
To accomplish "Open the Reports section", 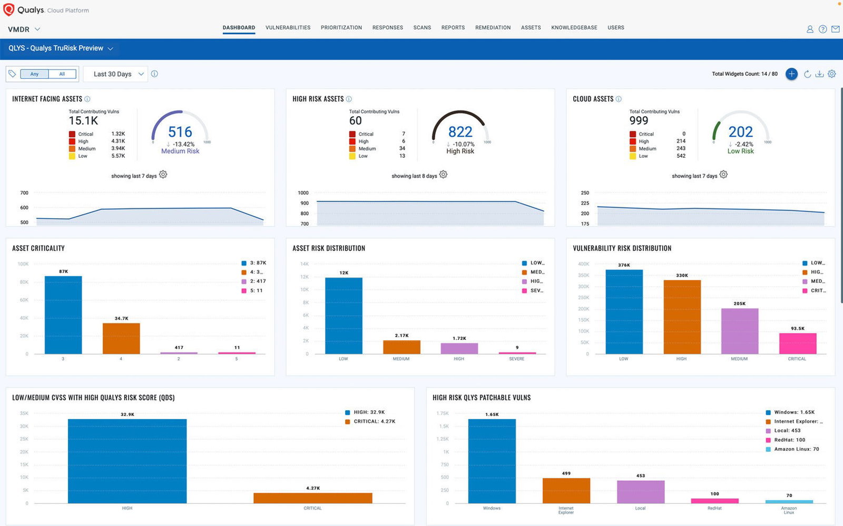I will (x=453, y=27).
